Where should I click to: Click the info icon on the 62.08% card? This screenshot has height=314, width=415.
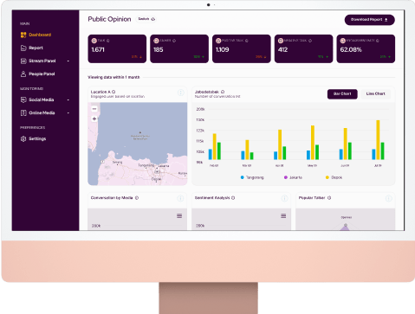tap(378, 41)
